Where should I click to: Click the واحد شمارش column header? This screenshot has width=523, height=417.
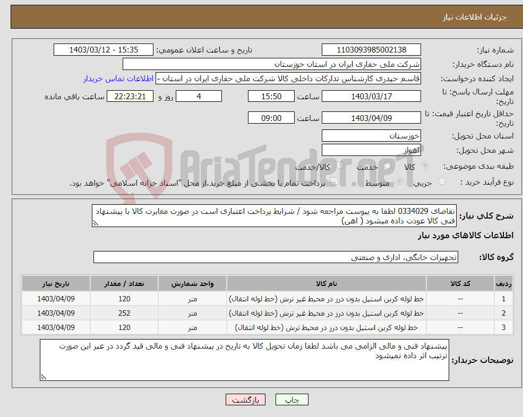pos(192,284)
